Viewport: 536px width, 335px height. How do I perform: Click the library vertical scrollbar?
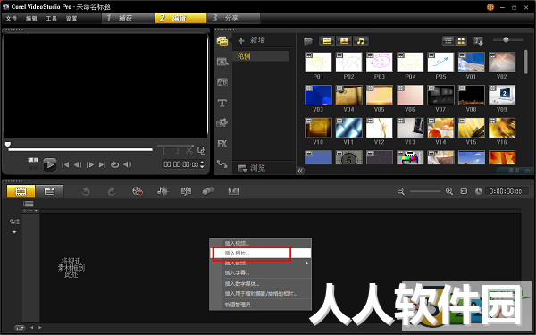[x=526, y=62]
